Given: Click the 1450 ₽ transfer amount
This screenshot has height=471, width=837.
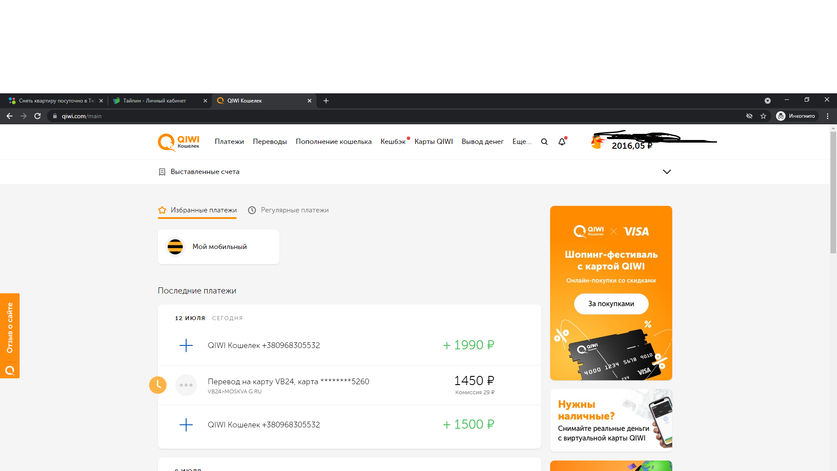Looking at the screenshot, I should [474, 381].
